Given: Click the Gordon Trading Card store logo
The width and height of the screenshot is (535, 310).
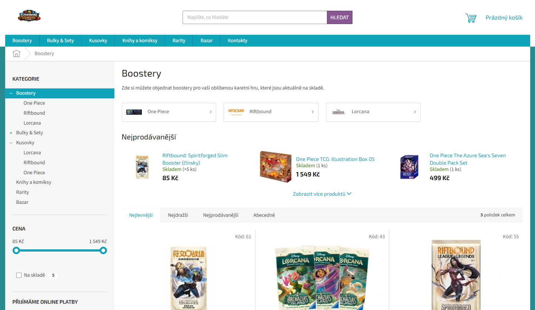Looking at the screenshot, I should (29, 16).
